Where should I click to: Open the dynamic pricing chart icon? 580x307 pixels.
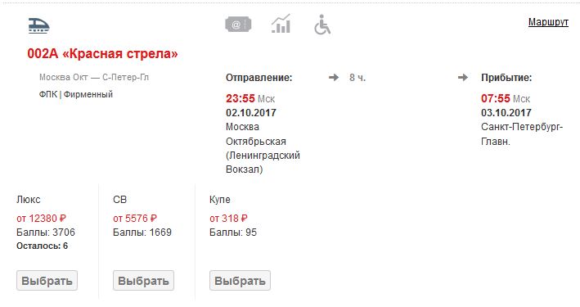pos(281,24)
